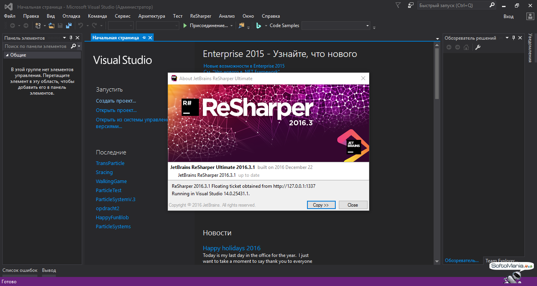Click the Создать проект link
This screenshot has height=286, width=537.
coord(116,101)
